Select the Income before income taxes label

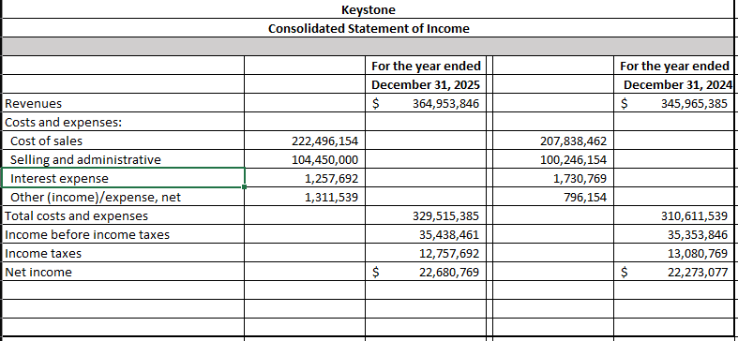coord(124,235)
